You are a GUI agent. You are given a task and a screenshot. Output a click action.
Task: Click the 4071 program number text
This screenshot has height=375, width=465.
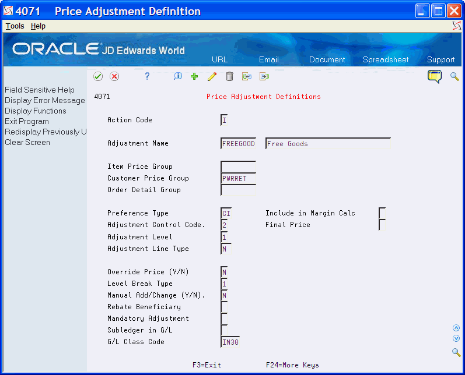(x=102, y=97)
